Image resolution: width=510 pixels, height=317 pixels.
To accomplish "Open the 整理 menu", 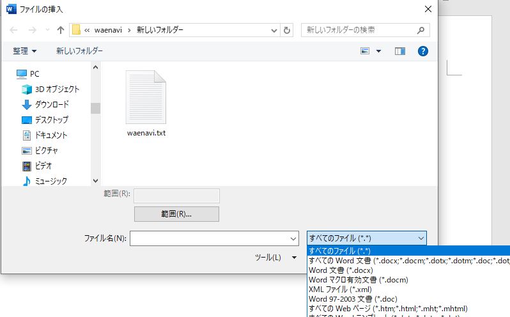I will (x=25, y=51).
